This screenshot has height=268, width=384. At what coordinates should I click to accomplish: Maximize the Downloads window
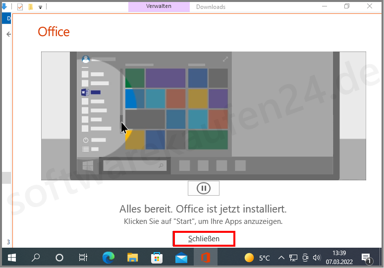[x=347, y=6]
